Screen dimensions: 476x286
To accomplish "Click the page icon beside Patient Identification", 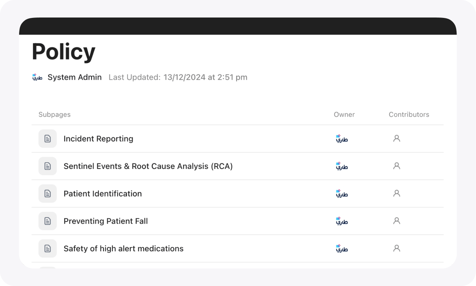I will 47,194.
